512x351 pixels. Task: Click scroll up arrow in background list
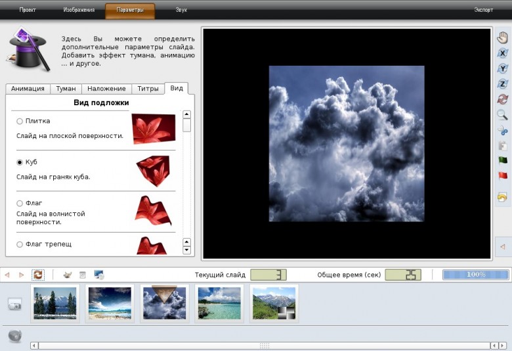187,114
